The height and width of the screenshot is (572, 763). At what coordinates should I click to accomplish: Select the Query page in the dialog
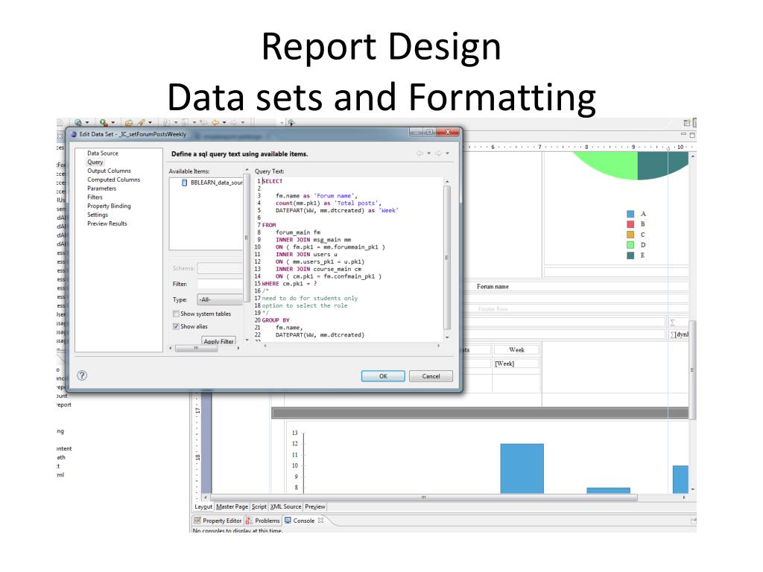pyautogui.click(x=95, y=162)
